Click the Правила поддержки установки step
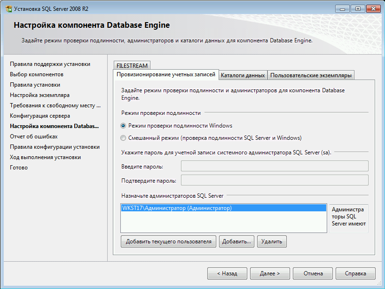Viewport: 385px width, 289px height. [50, 64]
